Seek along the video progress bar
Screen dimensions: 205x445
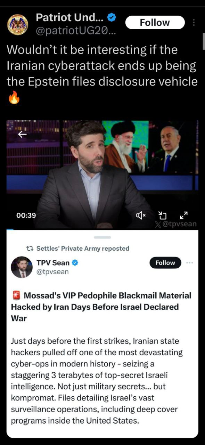[102, 229]
